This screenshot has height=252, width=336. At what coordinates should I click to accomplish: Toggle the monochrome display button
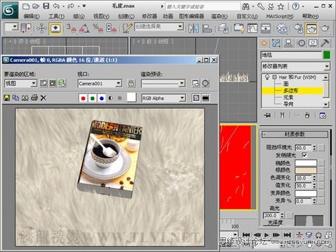[120, 98]
